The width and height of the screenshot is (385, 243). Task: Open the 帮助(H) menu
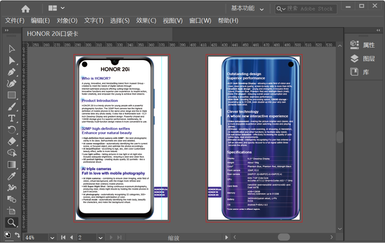point(228,21)
